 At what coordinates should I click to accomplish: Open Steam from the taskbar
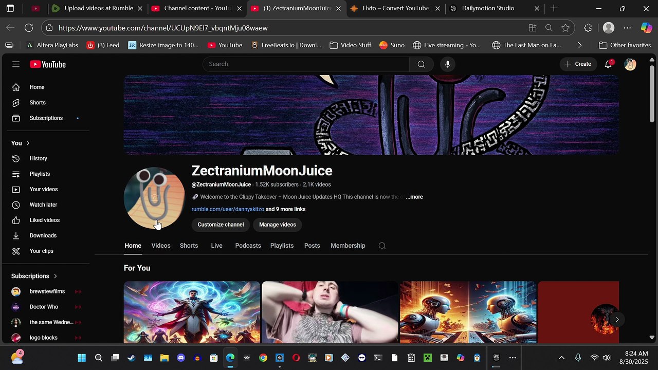[132, 358]
